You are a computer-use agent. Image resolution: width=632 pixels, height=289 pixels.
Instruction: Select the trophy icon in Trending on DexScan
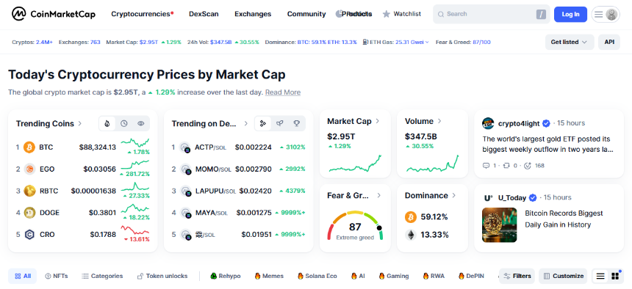coord(297,123)
